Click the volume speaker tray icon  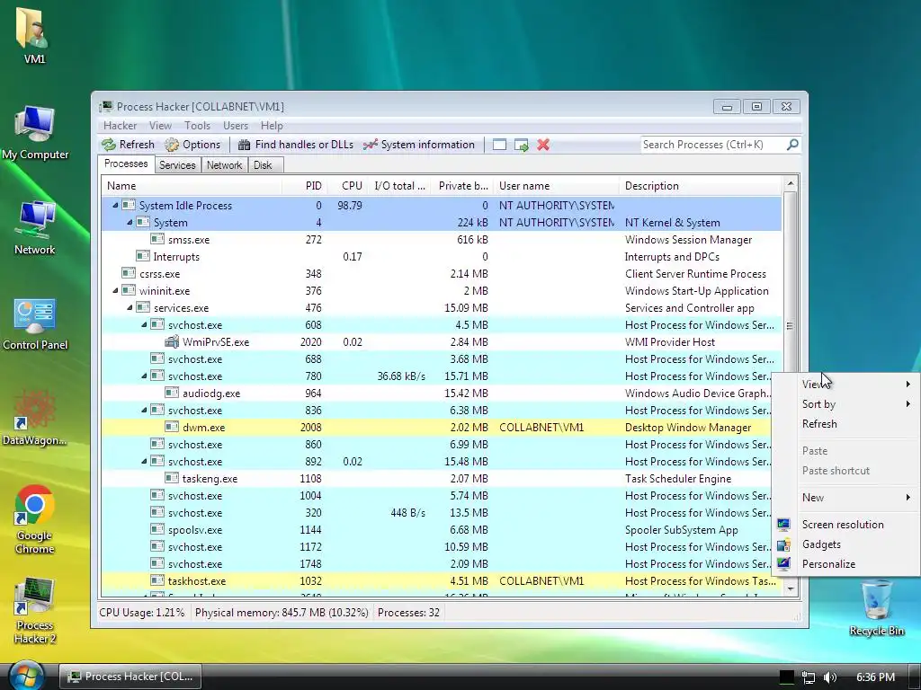point(829,677)
